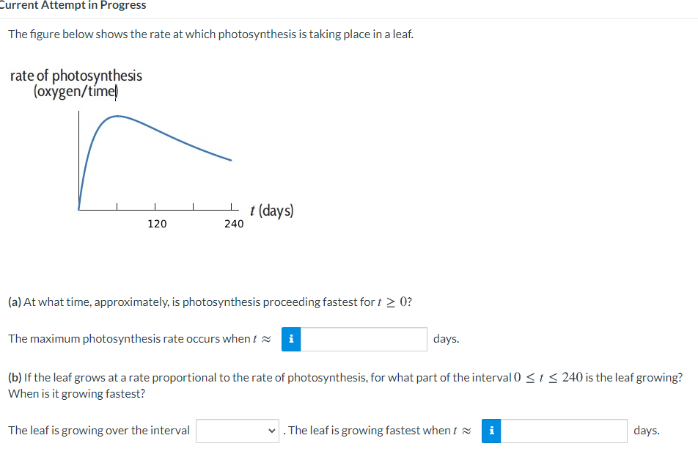Screen dimensions: 698x449
Task: Click the 240 tick label on the graph
Action: [x=233, y=224]
